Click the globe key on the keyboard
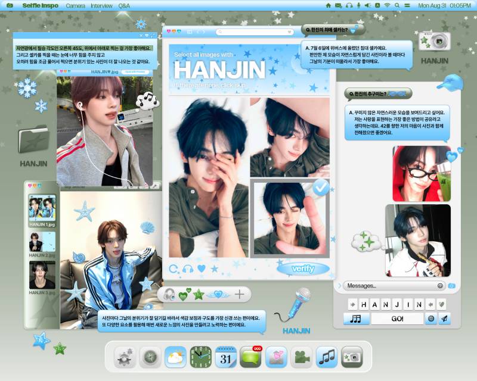 (x=430, y=318)
